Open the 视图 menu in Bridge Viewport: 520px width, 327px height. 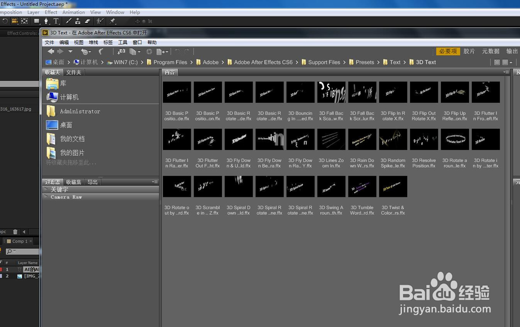(79, 43)
